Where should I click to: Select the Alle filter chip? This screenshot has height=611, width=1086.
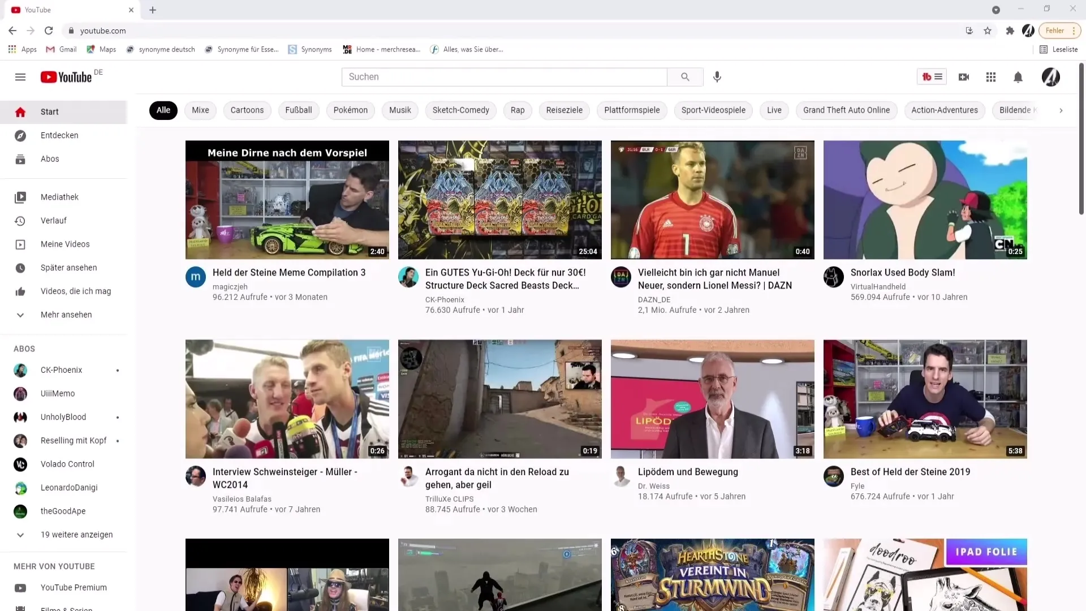click(x=163, y=110)
